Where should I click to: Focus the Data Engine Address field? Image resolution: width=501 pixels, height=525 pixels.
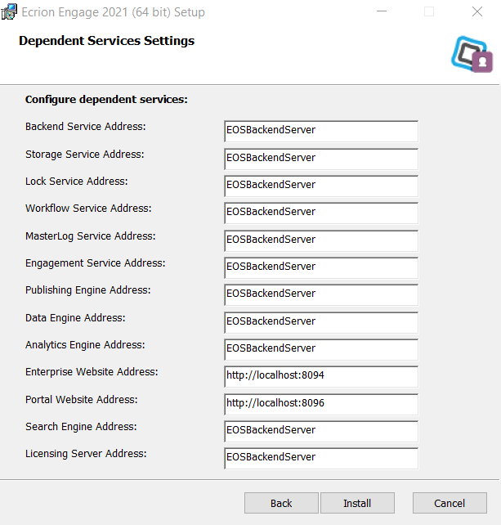[x=321, y=323]
